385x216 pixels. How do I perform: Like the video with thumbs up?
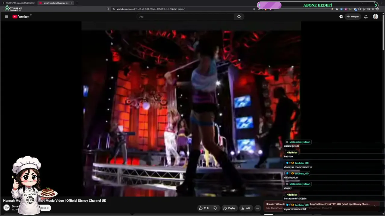click(204, 208)
